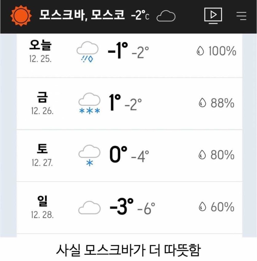Open the video player icon
The image size is (257, 261).
point(213,15)
